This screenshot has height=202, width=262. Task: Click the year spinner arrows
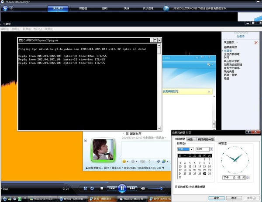[x=211, y=149]
